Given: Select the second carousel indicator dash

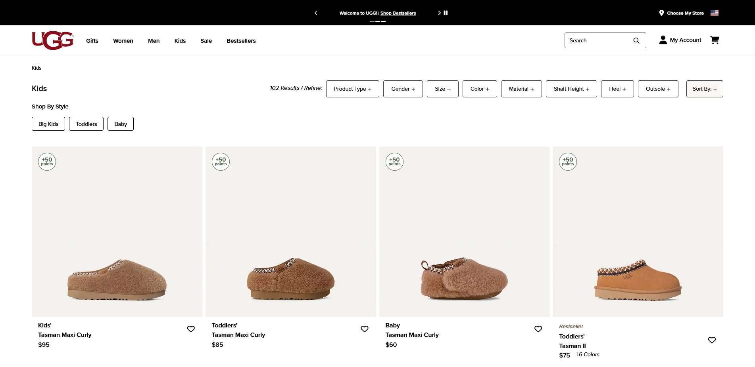Looking at the screenshot, I should (x=378, y=21).
